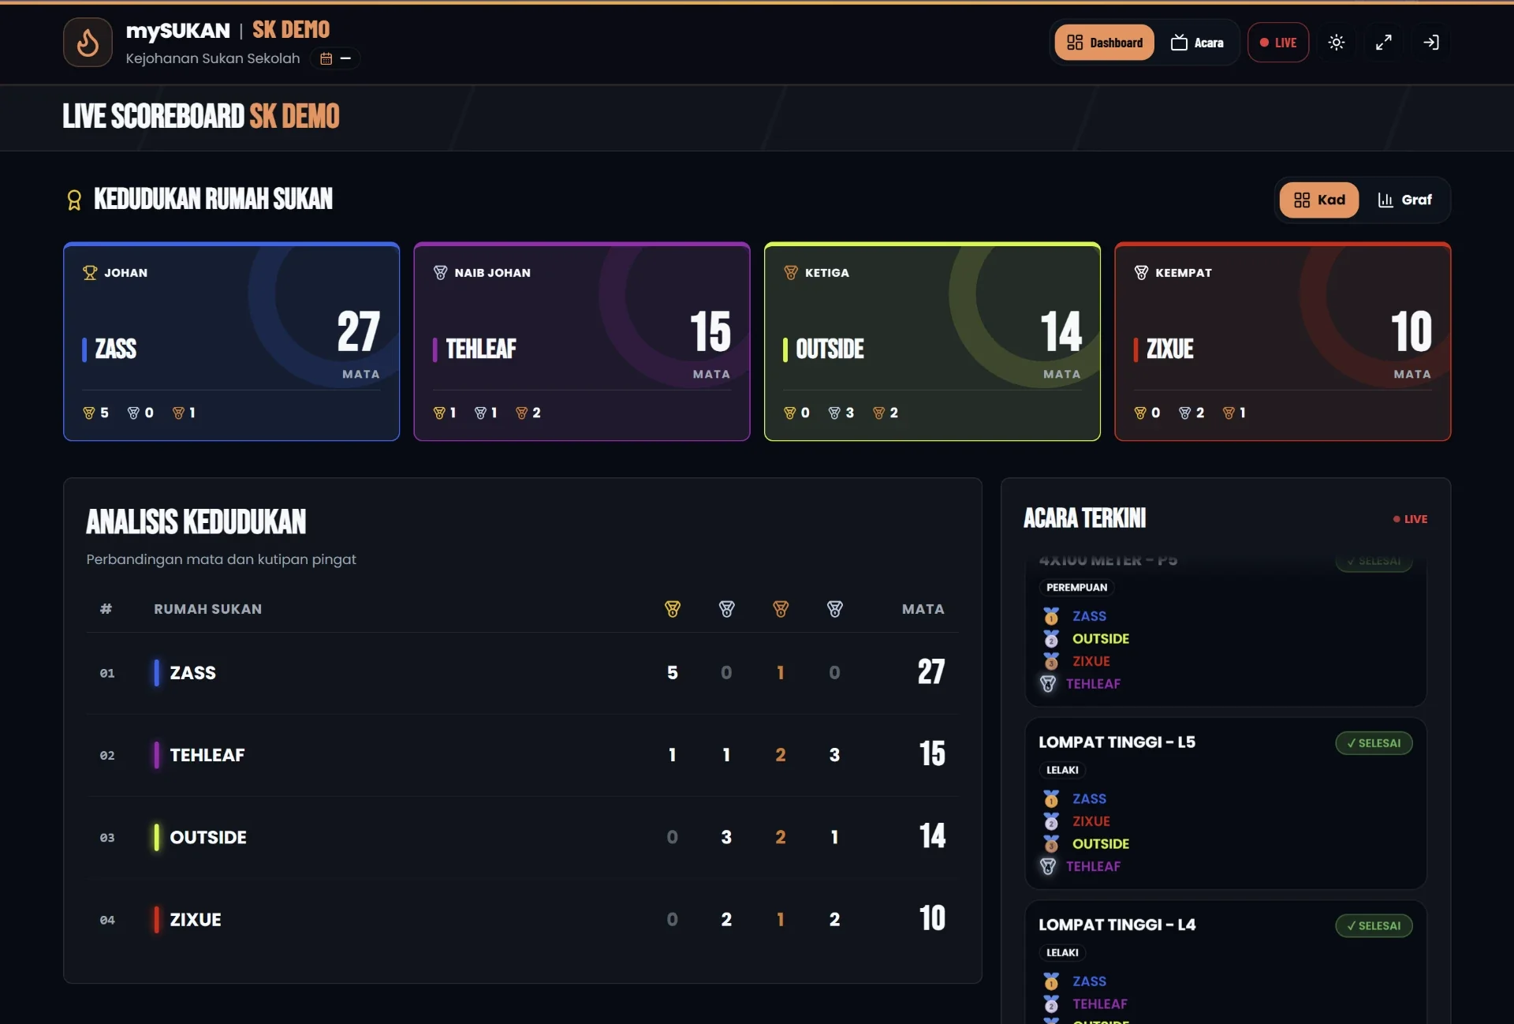Select the ZASS row in analysis table
Screen dimensions: 1514x1024
[x=522, y=673]
